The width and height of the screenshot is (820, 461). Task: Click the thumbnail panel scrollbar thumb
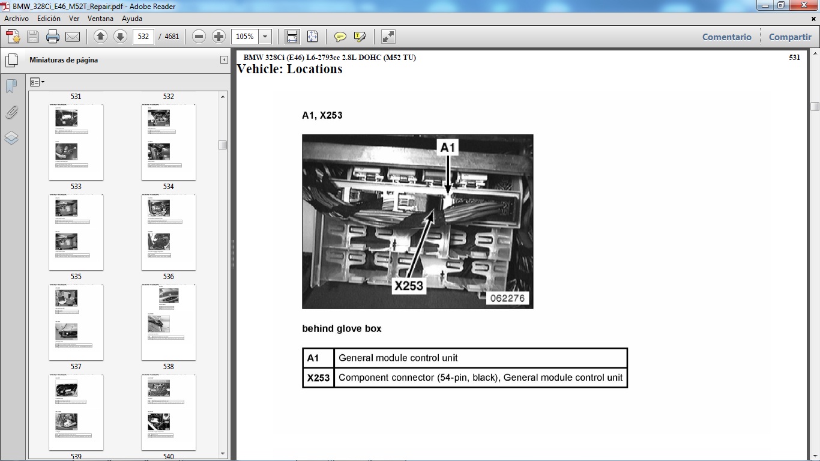point(223,145)
